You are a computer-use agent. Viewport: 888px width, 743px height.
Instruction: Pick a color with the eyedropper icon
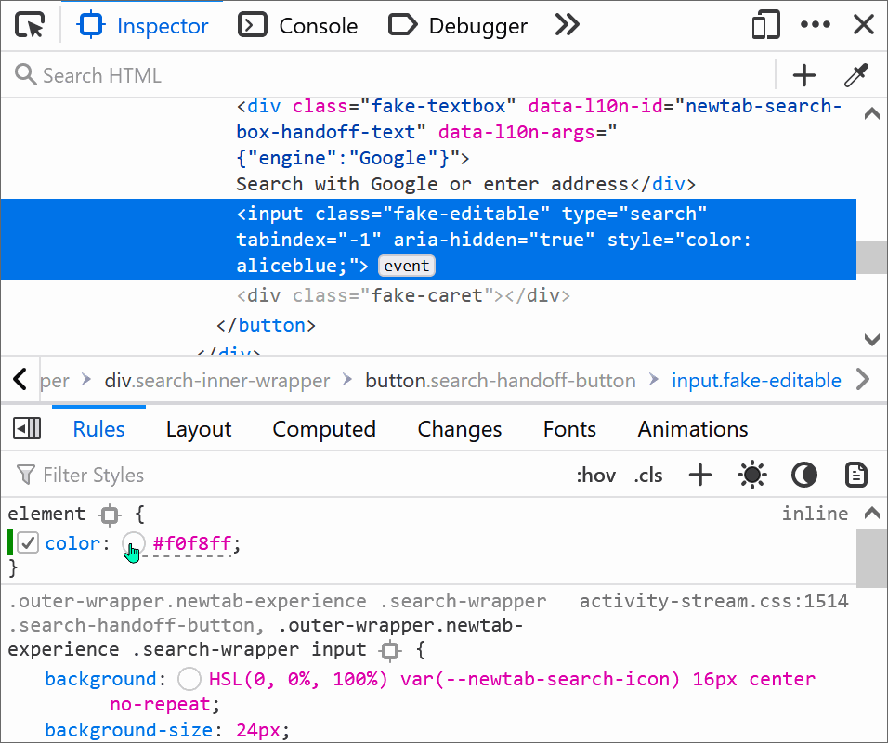856,75
